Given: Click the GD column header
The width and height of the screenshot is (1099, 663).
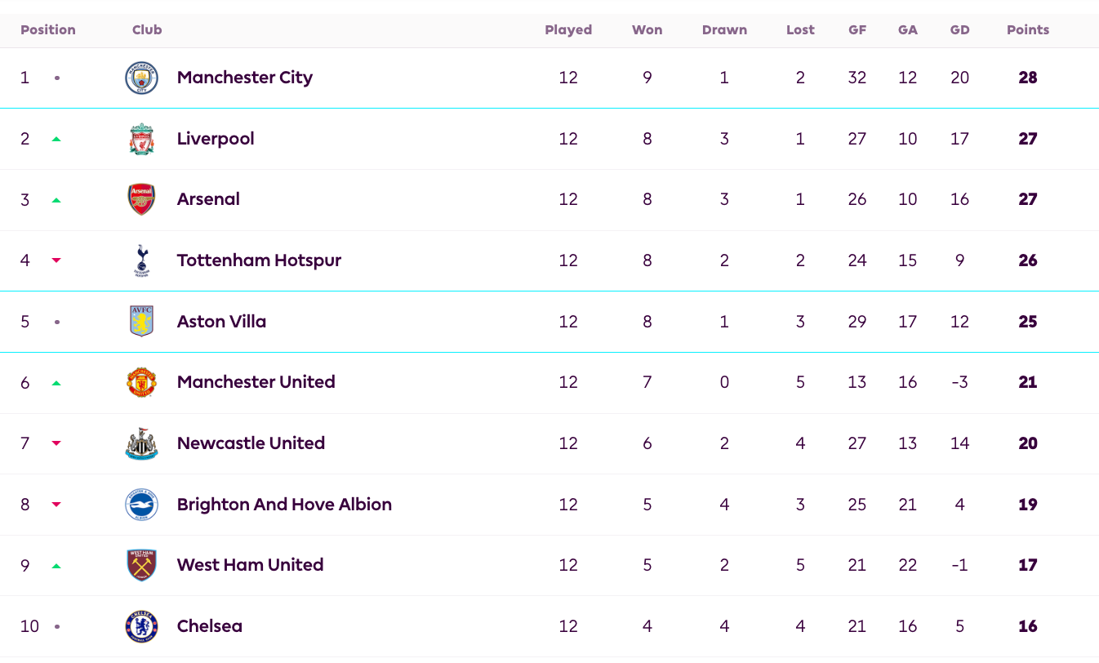Looking at the screenshot, I should (x=959, y=30).
